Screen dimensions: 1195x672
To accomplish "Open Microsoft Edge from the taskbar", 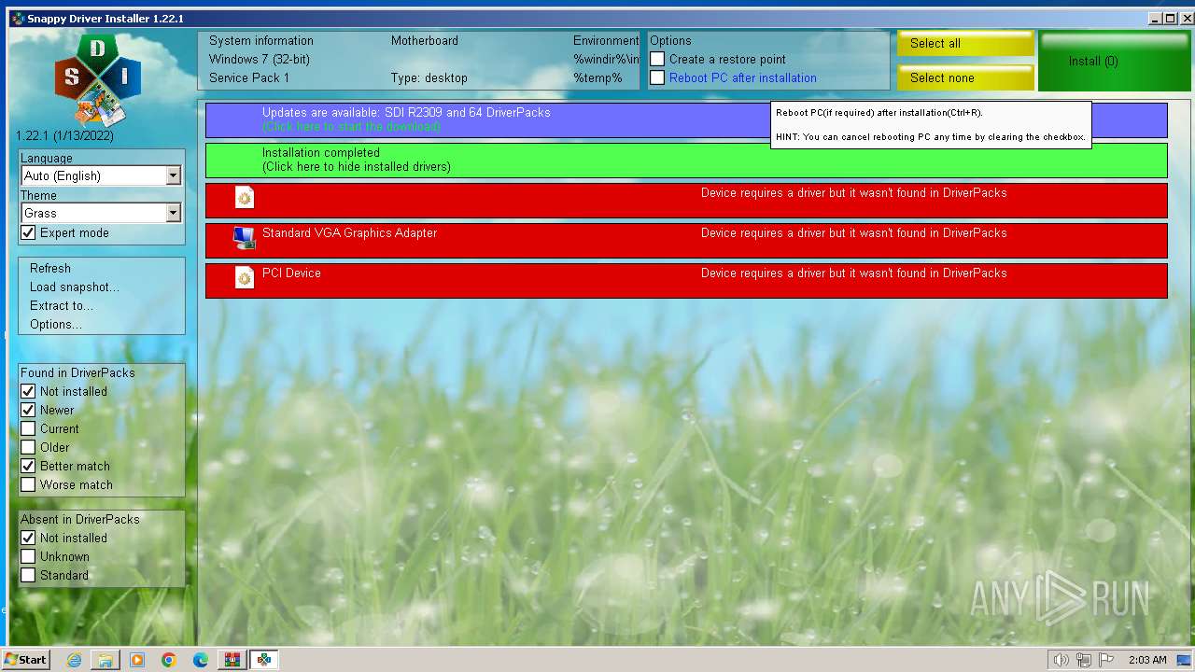I will coord(201,660).
